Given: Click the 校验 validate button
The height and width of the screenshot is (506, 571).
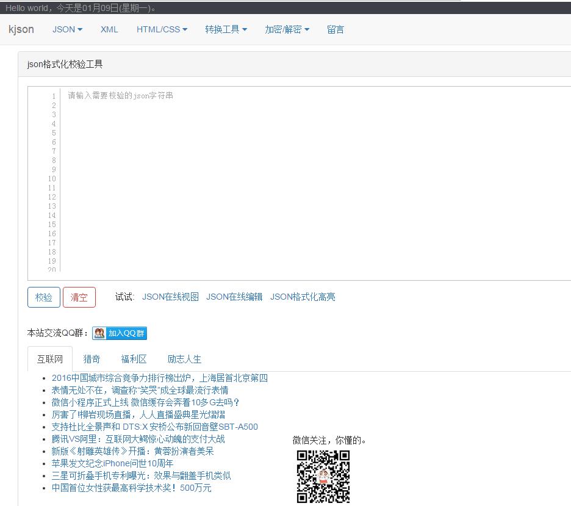Looking at the screenshot, I should tap(44, 297).
